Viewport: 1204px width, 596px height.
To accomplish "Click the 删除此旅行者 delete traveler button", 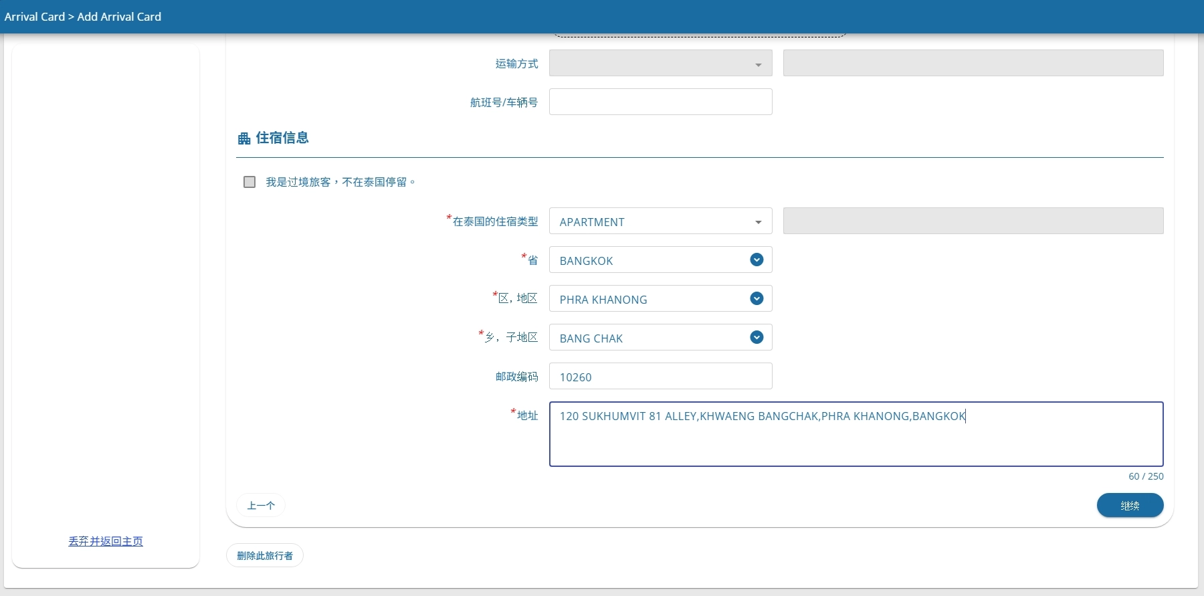I will pyautogui.click(x=265, y=555).
